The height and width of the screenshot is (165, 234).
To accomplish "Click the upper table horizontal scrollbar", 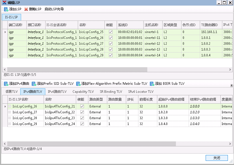I will pos(77,69).
